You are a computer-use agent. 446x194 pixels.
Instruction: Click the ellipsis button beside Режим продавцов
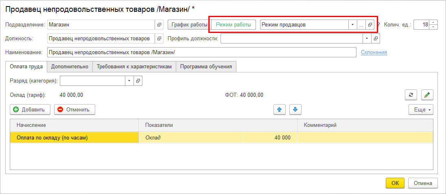(x=361, y=25)
